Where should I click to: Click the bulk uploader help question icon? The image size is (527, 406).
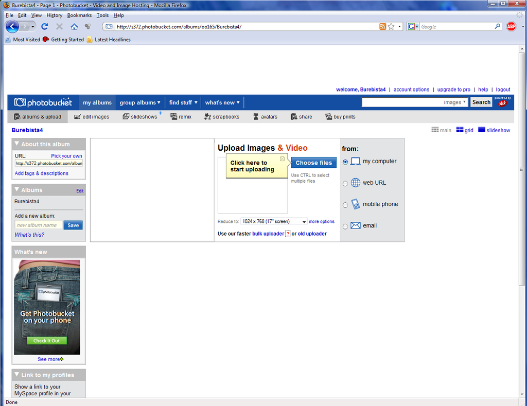tap(288, 234)
